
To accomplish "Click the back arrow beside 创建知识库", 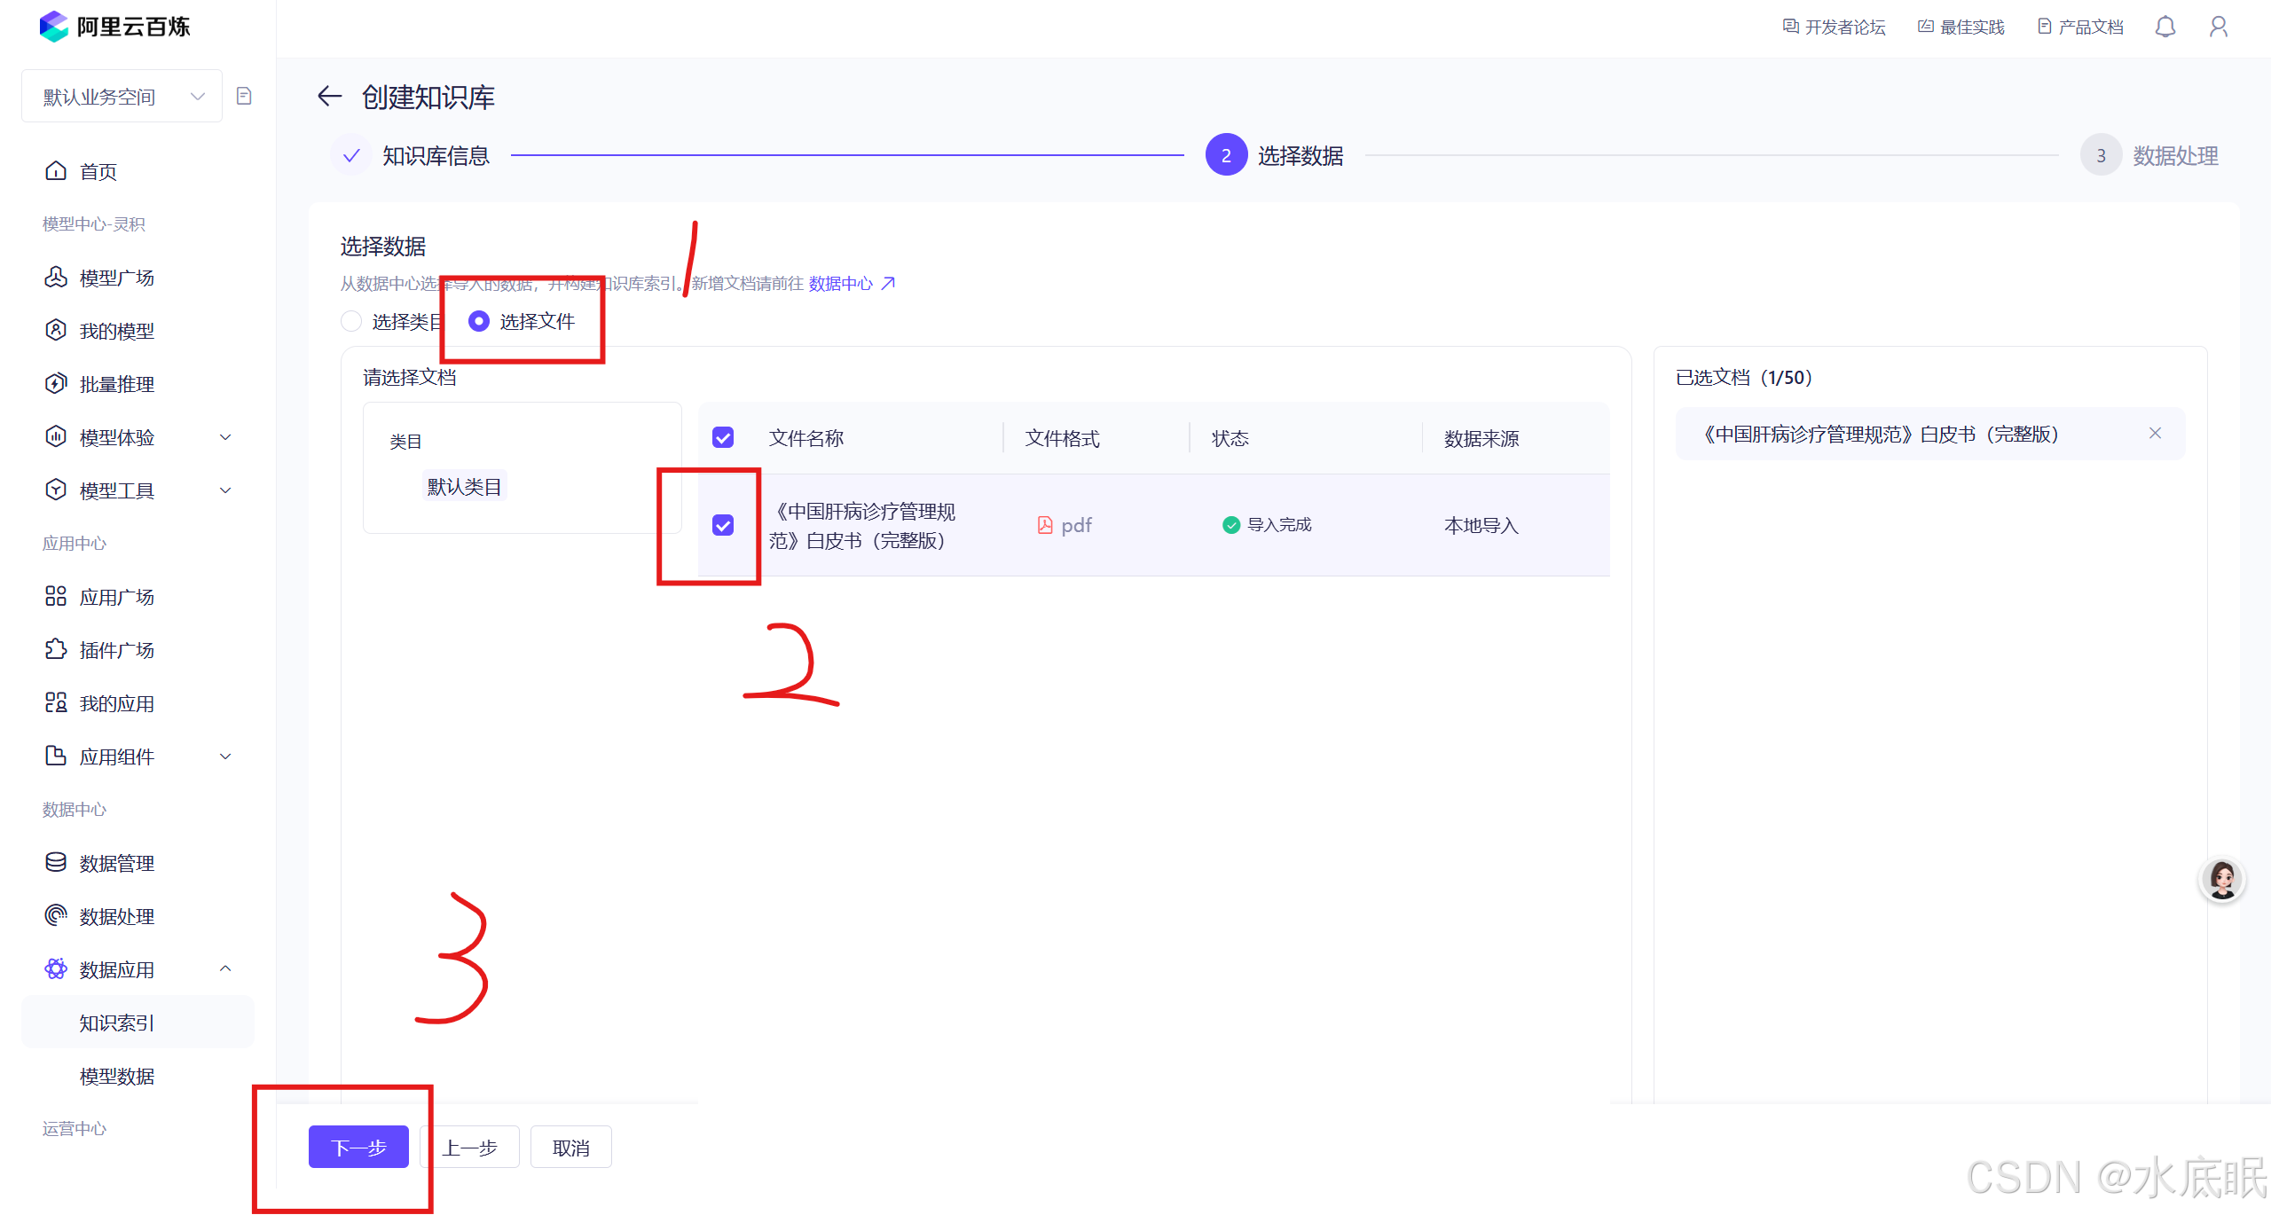I will point(329,96).
